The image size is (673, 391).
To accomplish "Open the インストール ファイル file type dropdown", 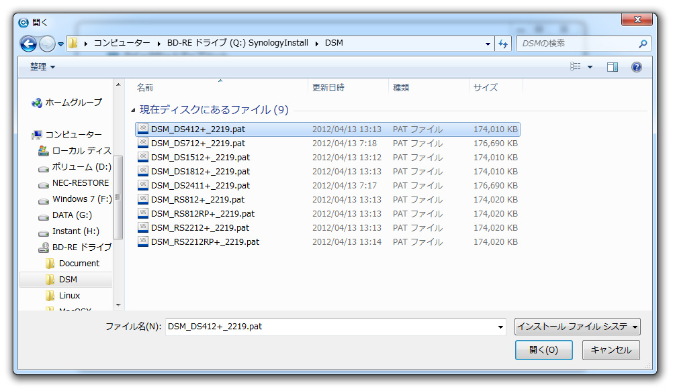I will 577,327.
